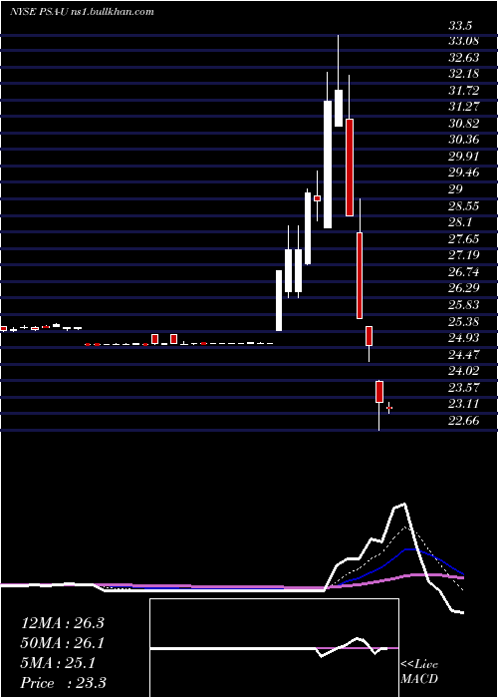Click the 24.02 price axis label
498x698 pixels.
point(463,370)
